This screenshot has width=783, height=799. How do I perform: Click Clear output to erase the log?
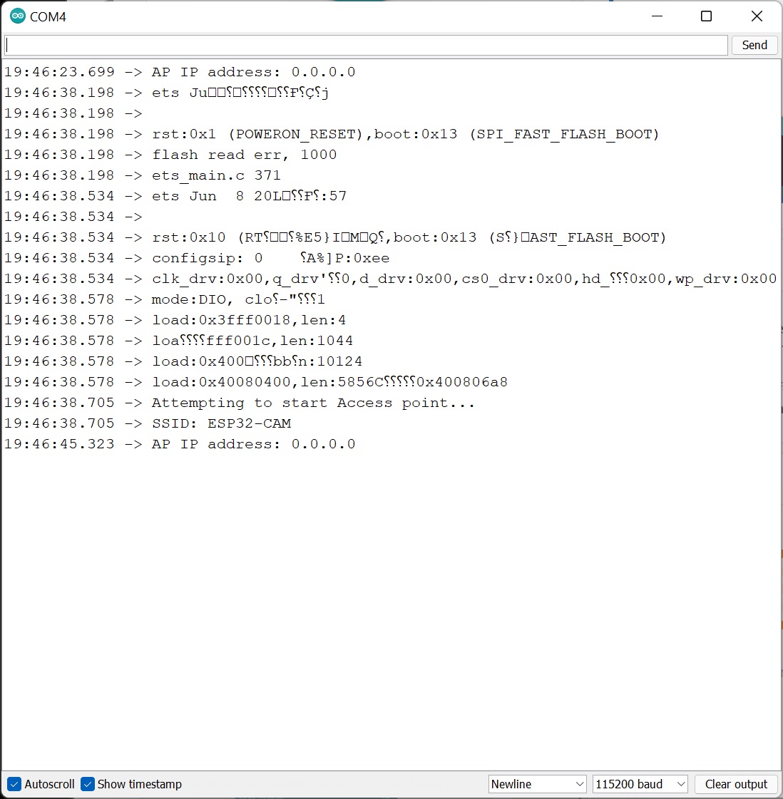pos(736,784)
